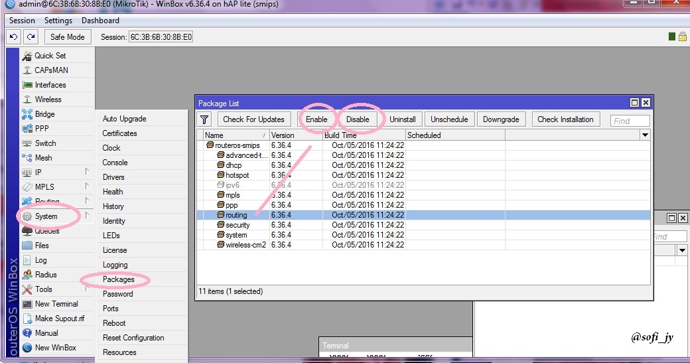Click the Terminal window title bar

395,345
